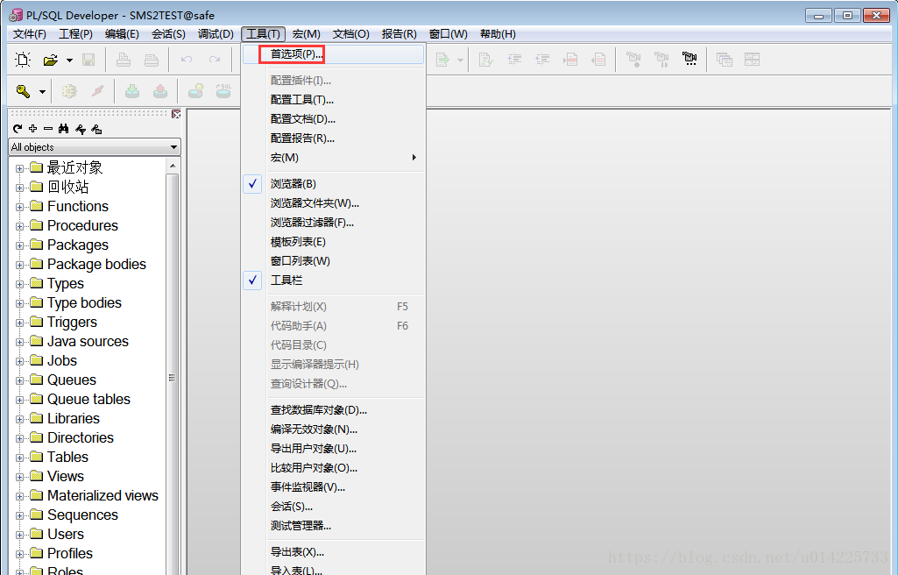The height and width of the screenshot is (575, 898).
Task: Click the Print icon in toolbar
Action: 124,60
